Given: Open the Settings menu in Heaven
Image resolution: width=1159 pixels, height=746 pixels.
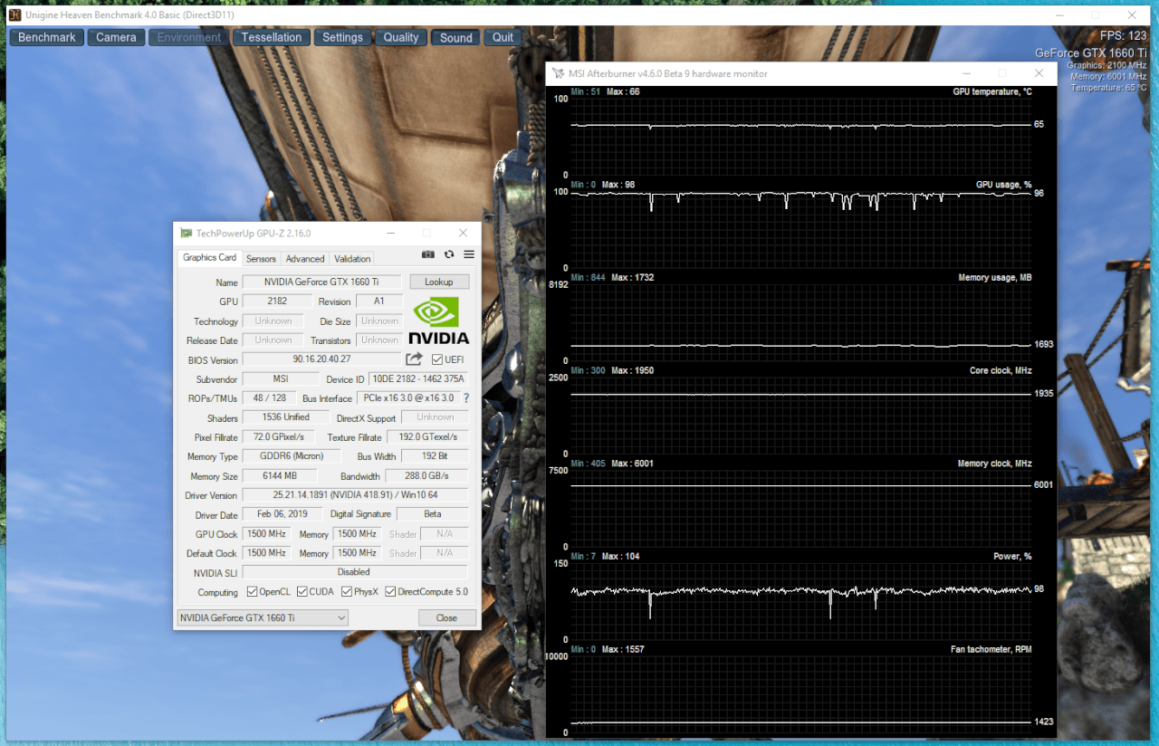Looking at the screenshot, I should (342, 37).
